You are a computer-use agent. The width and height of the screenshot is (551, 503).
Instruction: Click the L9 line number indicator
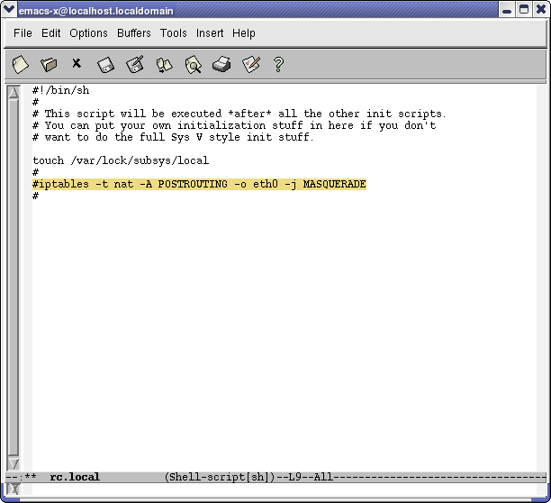[x=294, y=478]
